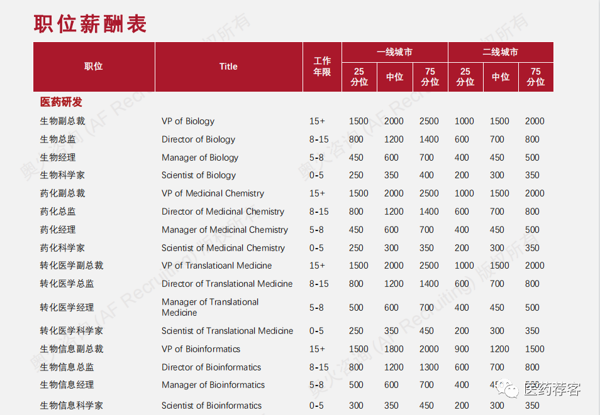
Task: Click 25分位 header under 二线城市
Action: (x=465, y=77)
